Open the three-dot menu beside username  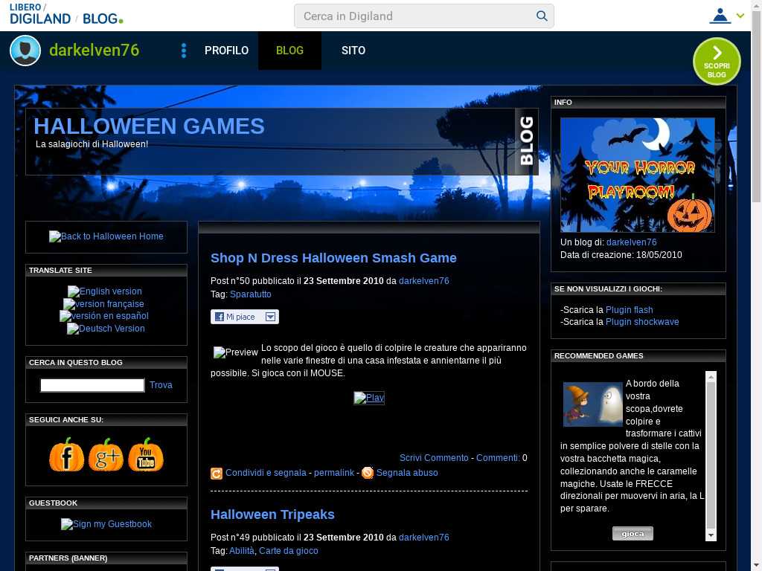tap(184, 51)
